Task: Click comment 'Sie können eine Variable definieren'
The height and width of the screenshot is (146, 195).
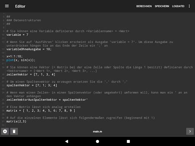Action: coord(68,31)
